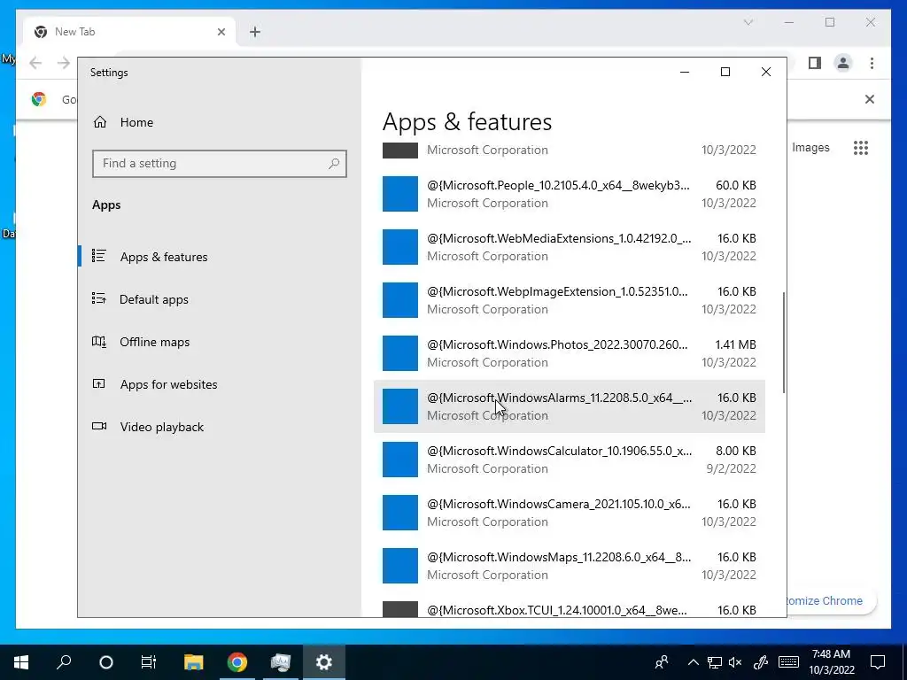This screenshot has height=680, width=907.
Task: Select the WindowsCamera app tile icon
Action: point(400,513)
